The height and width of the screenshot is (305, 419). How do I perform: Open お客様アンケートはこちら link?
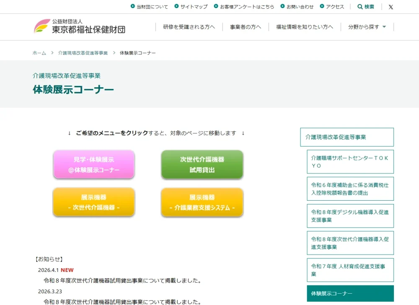pyautogui.click(x=247, y=7)
